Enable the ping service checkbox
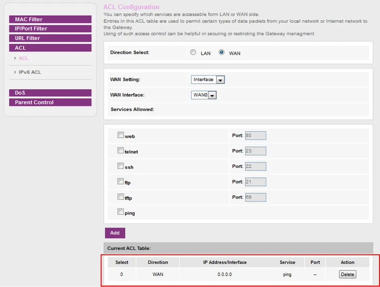Image resolution: width=380 pixels, height=287 pixels. coord(121,212)
